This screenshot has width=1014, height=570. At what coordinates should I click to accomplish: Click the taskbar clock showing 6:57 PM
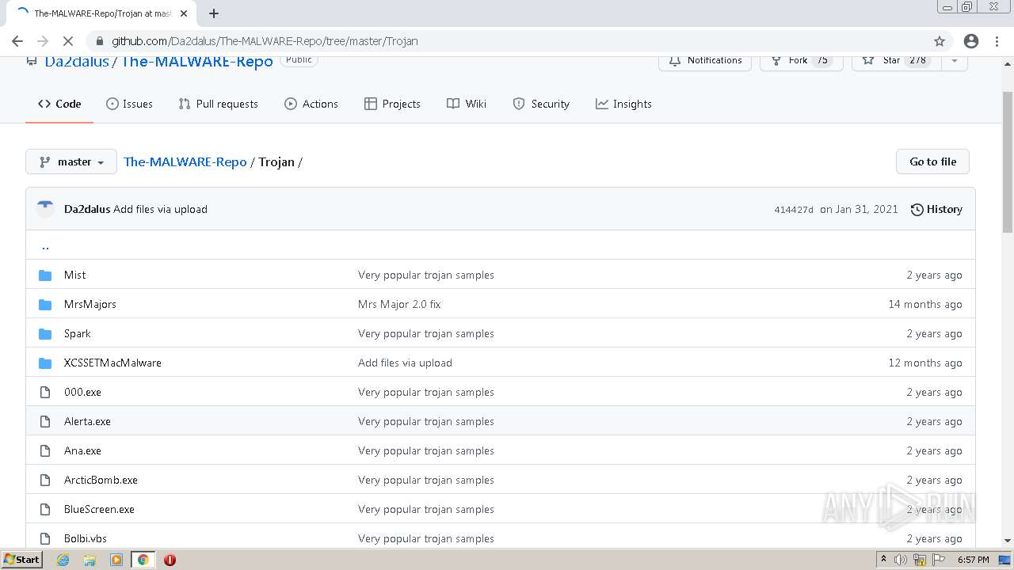point(973,560)
